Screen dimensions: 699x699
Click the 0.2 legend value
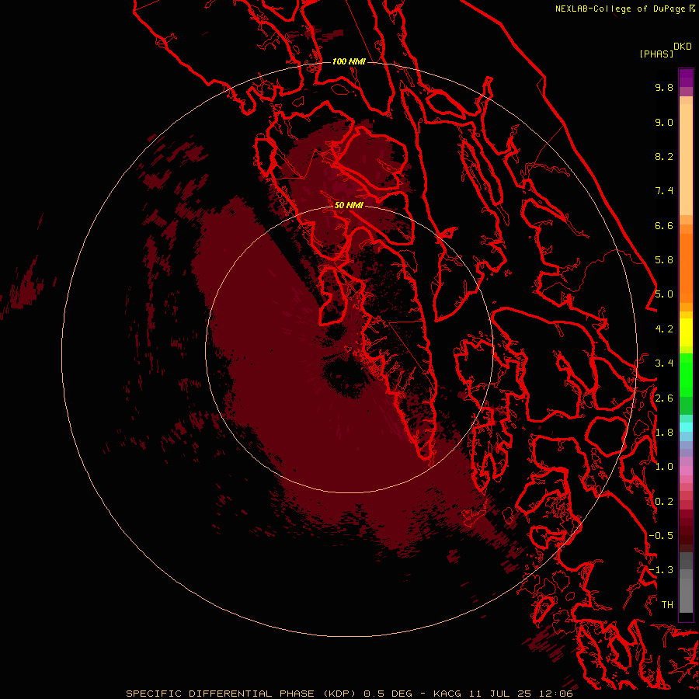(664, 502)
